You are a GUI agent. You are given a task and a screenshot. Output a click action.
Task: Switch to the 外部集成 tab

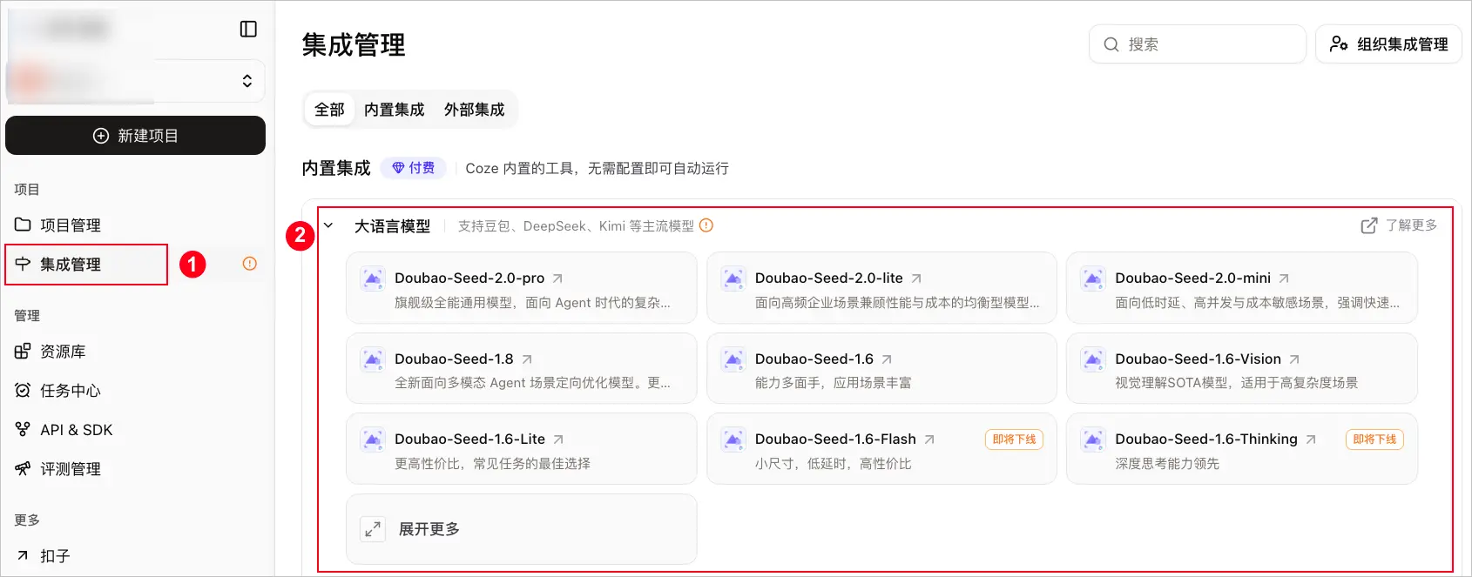pos(474,110)
